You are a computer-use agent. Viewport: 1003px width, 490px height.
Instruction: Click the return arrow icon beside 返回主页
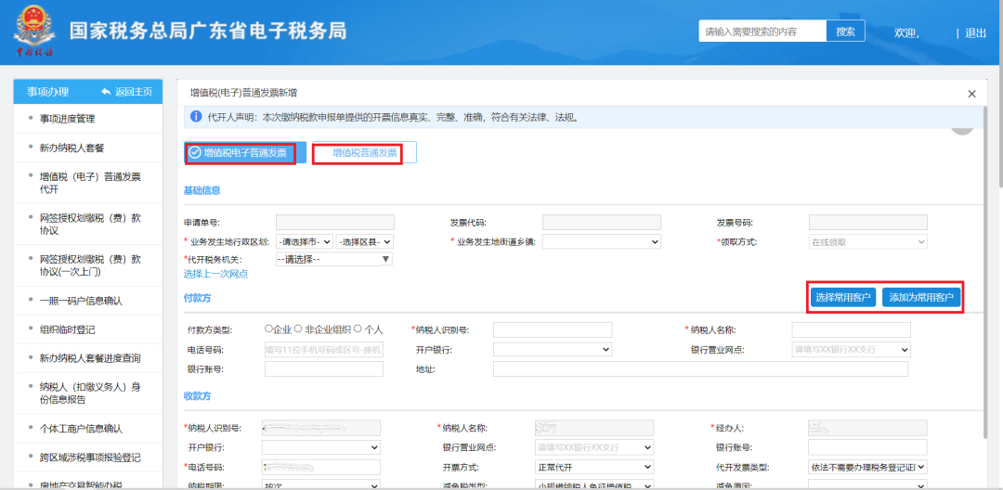106,92
